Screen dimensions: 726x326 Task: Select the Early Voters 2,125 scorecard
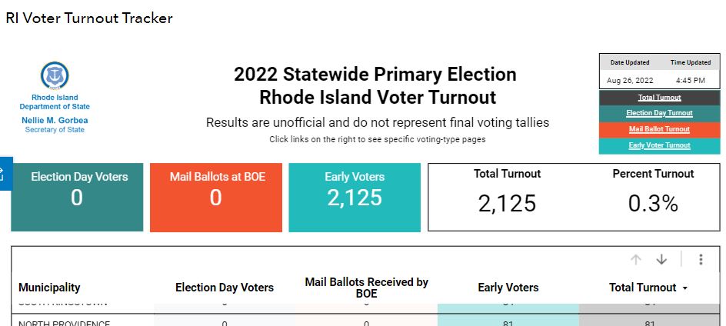coord(355,198)
